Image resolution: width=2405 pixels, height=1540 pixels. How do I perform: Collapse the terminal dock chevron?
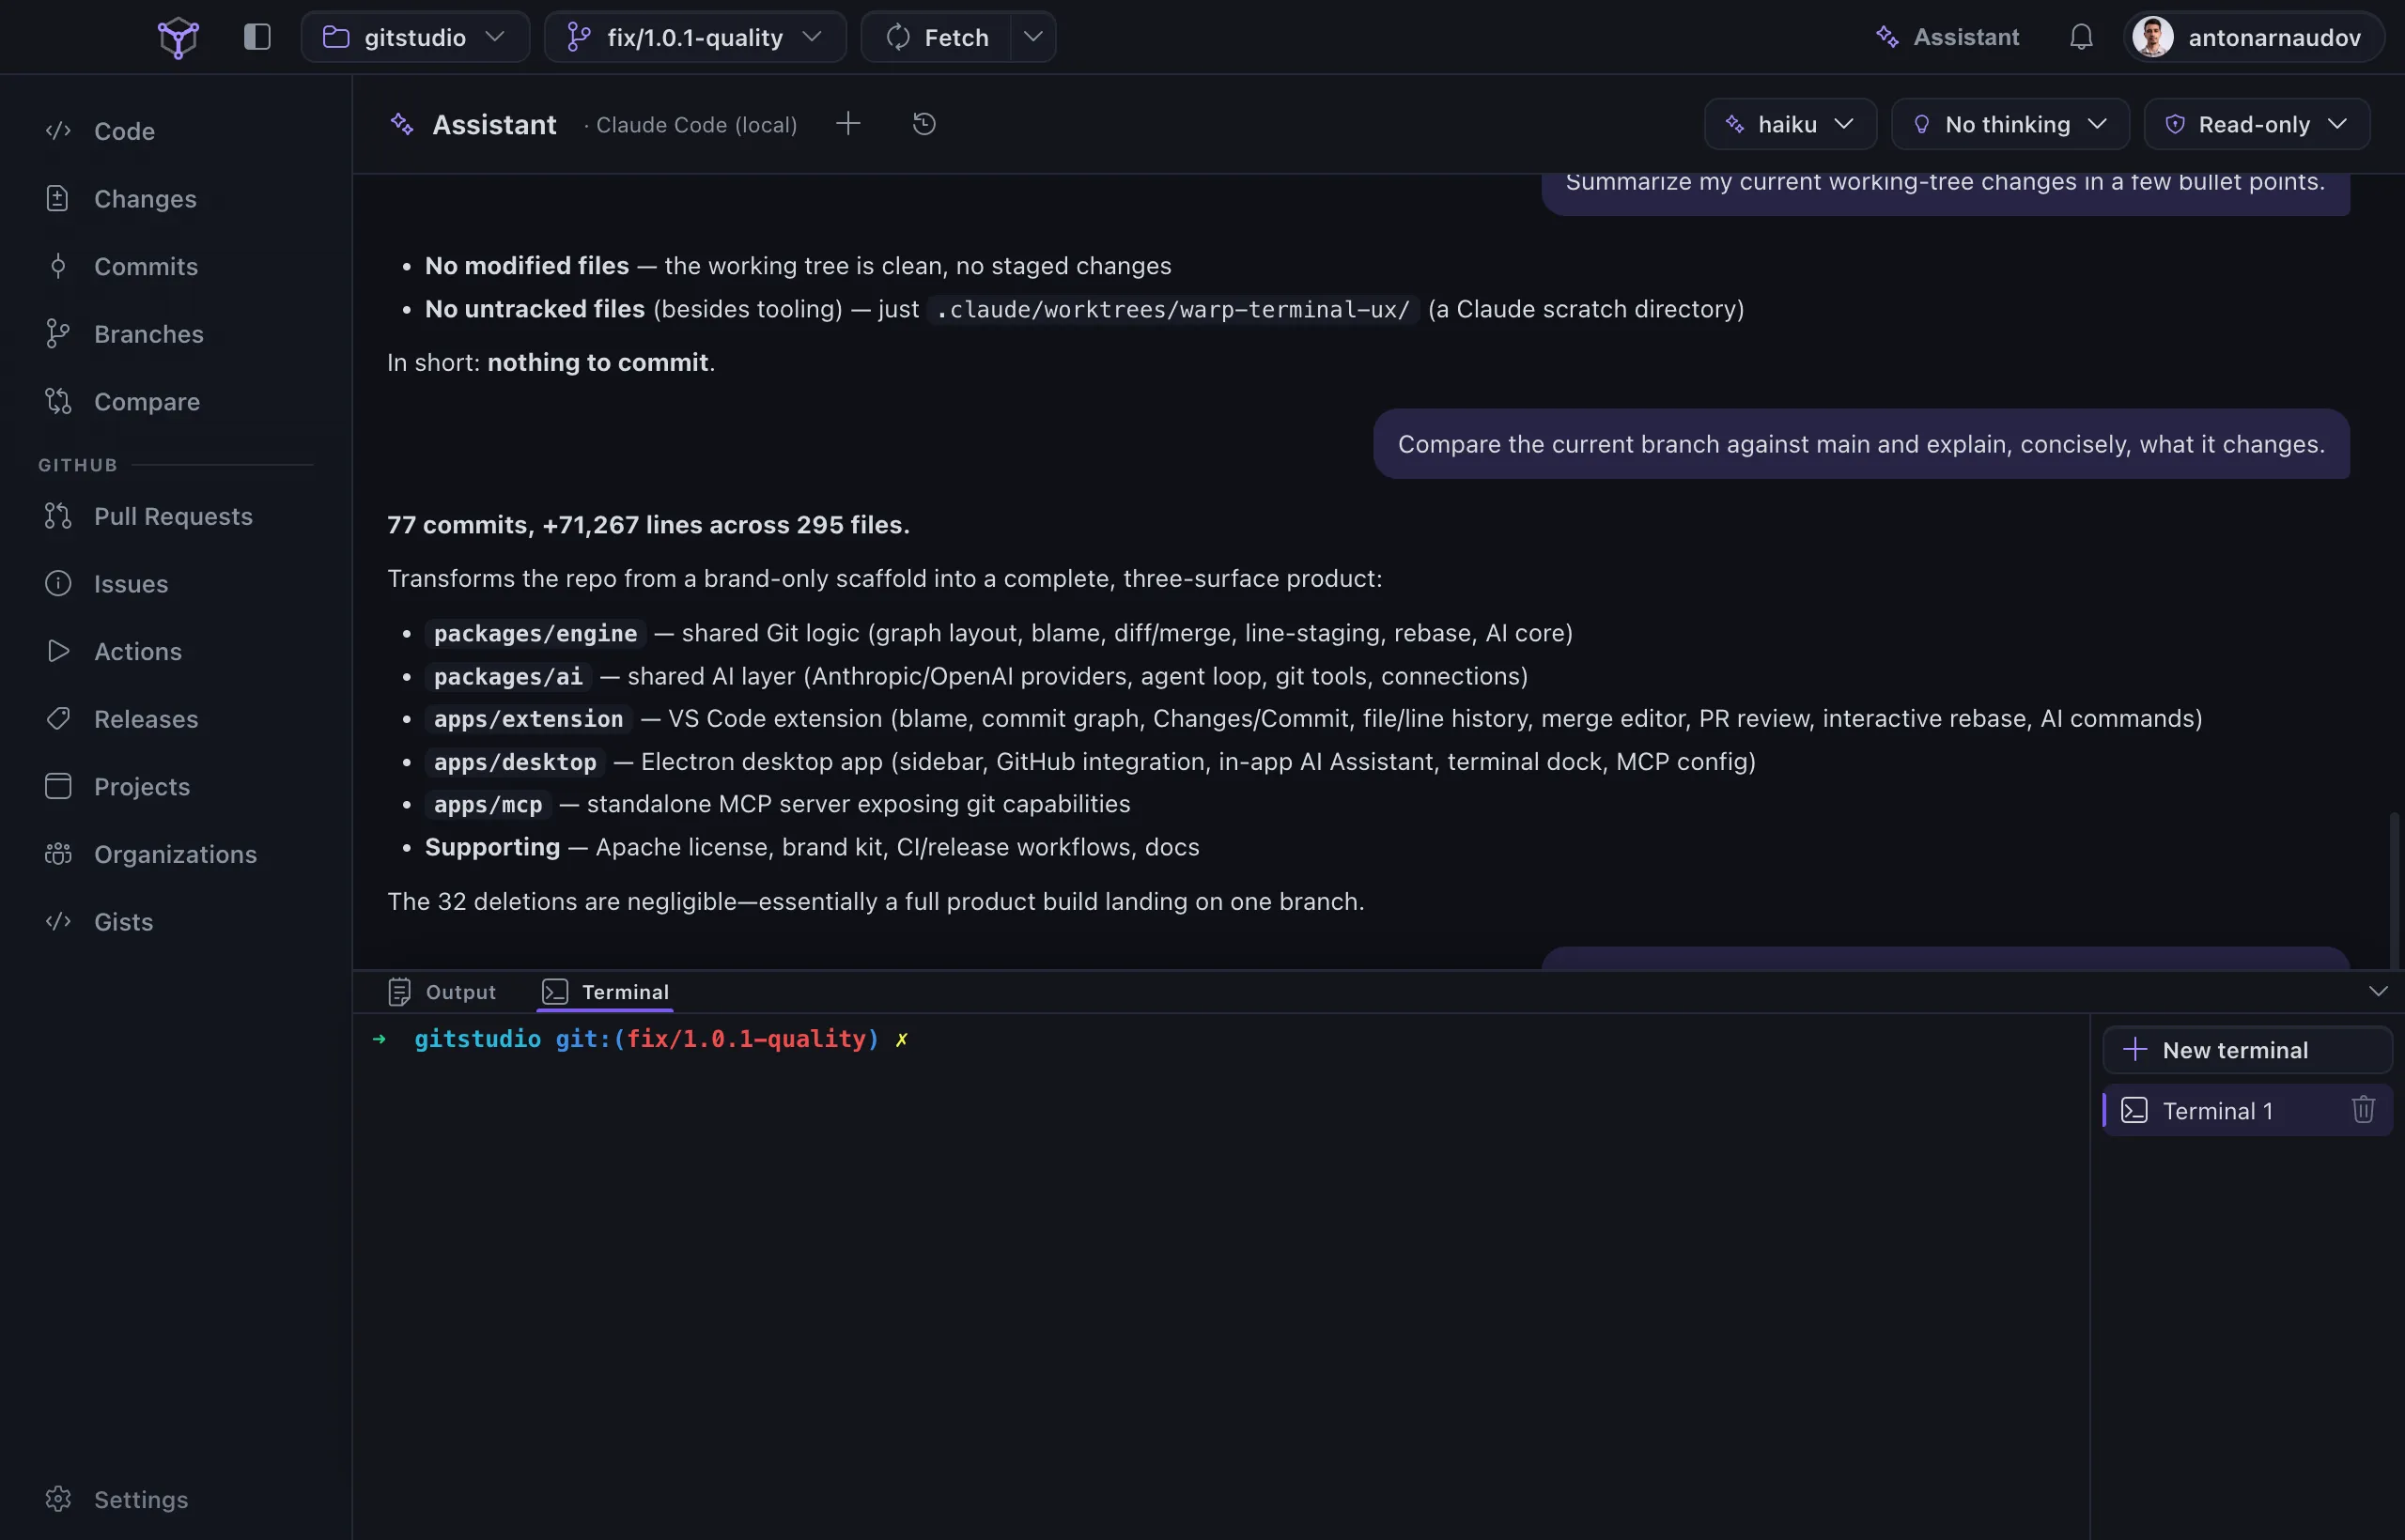2378,991
